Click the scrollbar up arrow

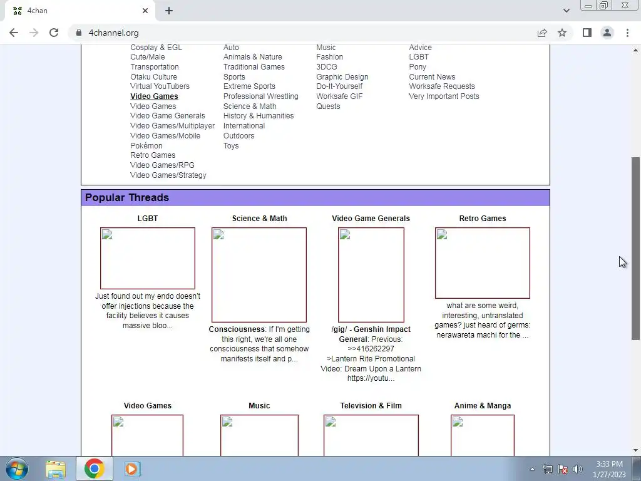(636, 50)
